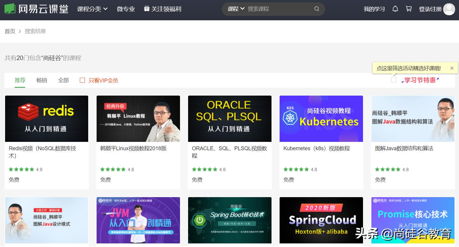459x247 pixels.
Task: Toggle the 只看VIP会员 checkbox
Action: pyautogui.click(x=82, y=80)
